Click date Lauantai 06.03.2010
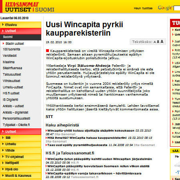 pos(14,18)
